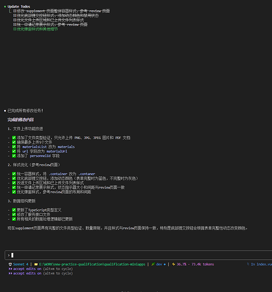Click the white bullet before 已完成所有修改任务
The image size is (272, 292).
click(5, 111)
